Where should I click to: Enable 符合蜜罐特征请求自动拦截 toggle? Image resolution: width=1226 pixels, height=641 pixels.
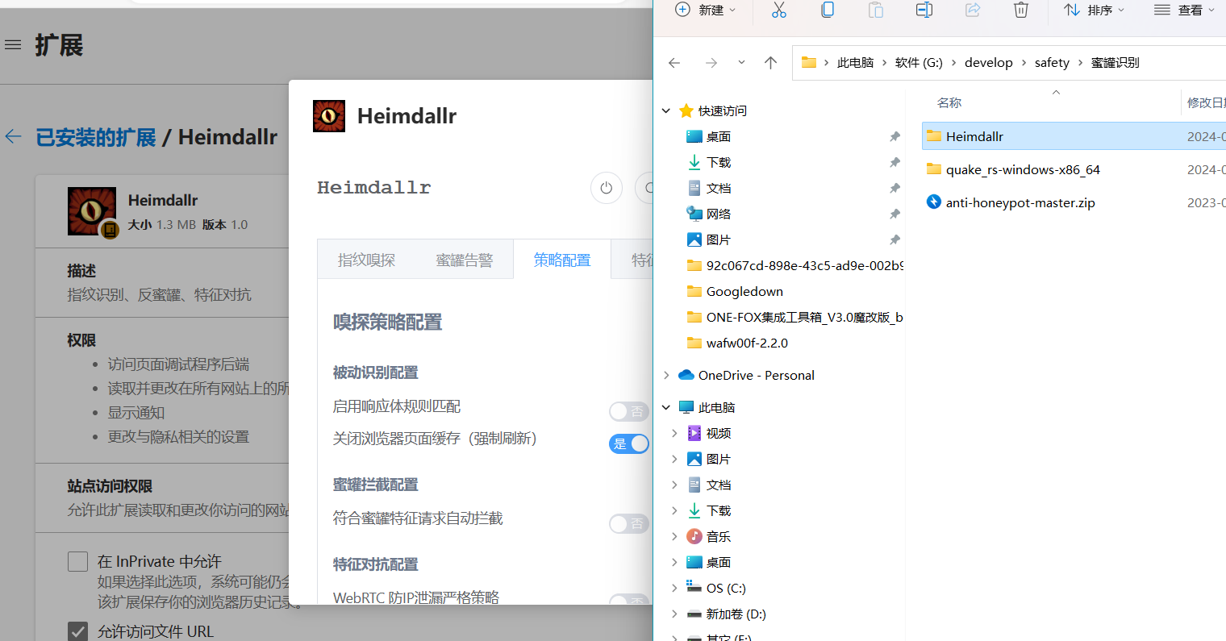click(x=629, y=524)
